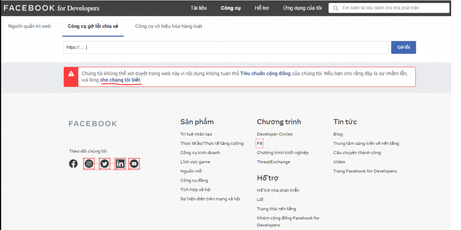Open the Twitter social icon
Viewport: 461px width, 230px height.
click(104, 163)
